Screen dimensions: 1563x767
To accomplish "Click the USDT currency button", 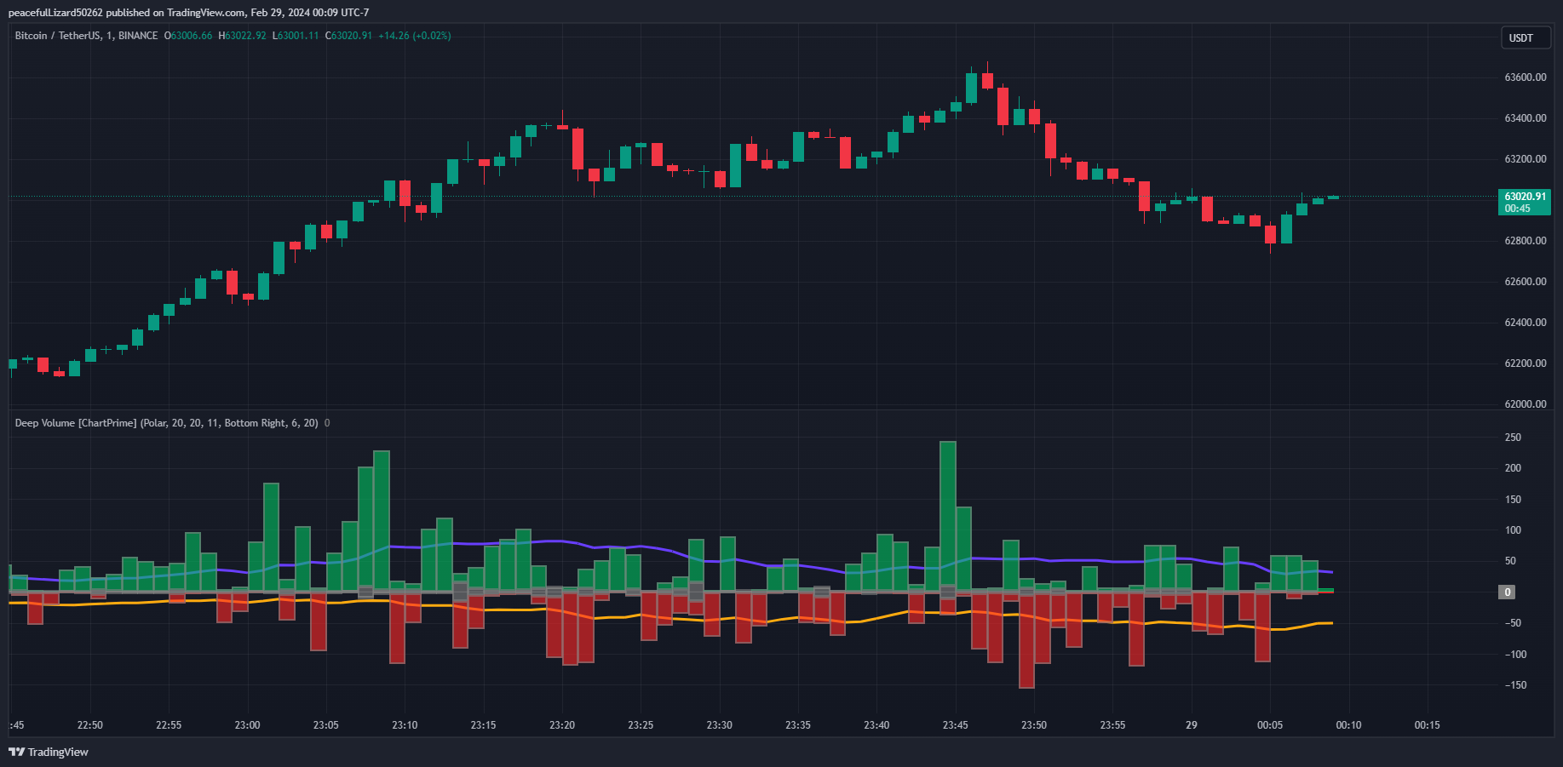I will (x=1525, y=37).
